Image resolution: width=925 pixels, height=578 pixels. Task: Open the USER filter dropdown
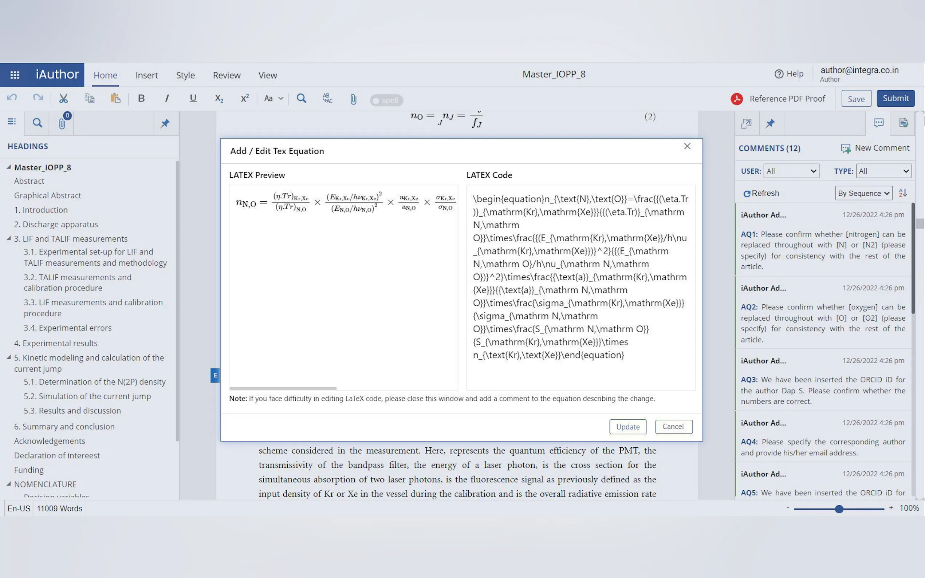(x=791, y=171)
